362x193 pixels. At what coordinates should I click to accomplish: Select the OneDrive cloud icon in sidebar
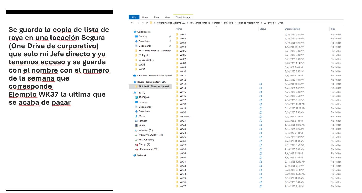(135, 76)
